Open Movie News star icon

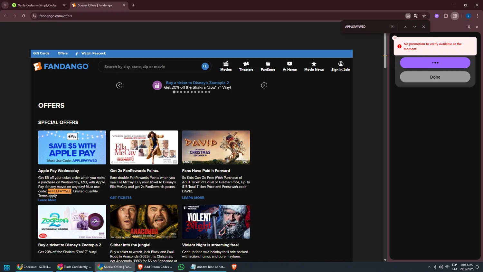click(314, 64)
